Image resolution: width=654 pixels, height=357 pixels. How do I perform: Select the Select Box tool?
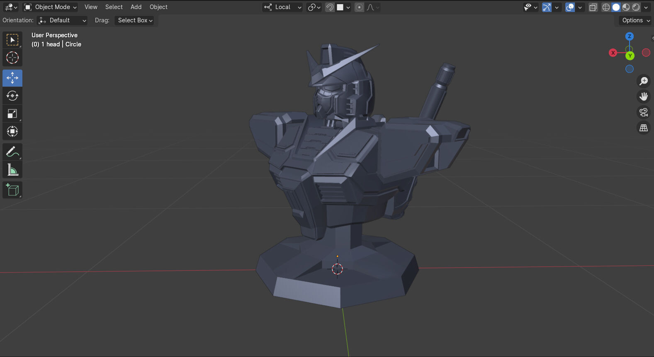point(12,40)
